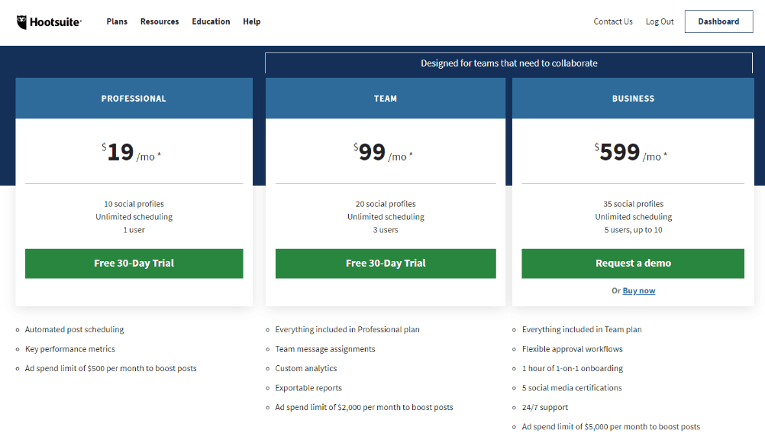The width and height of the screenshot is (765, 443).
Task: Click 'Automated post scheduling' feature
Action: point(74,329)
